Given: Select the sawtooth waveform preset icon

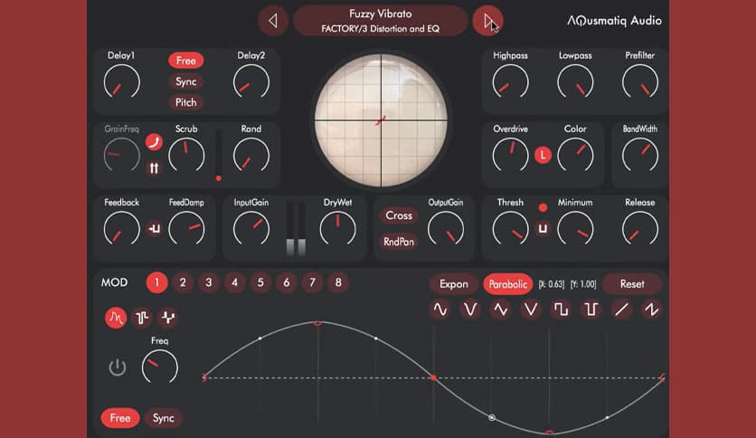Looking at the screenshot, I should coord(651,309).
